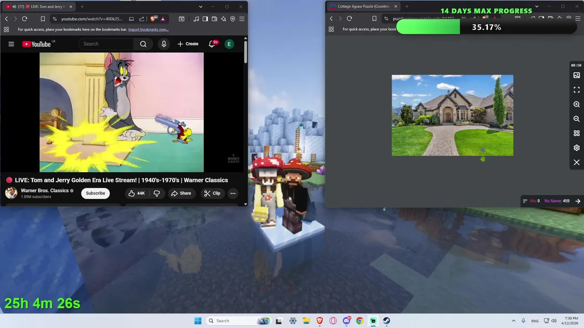Click the taskbar Search box
The image size is (584, 328).
coord(238,321)
